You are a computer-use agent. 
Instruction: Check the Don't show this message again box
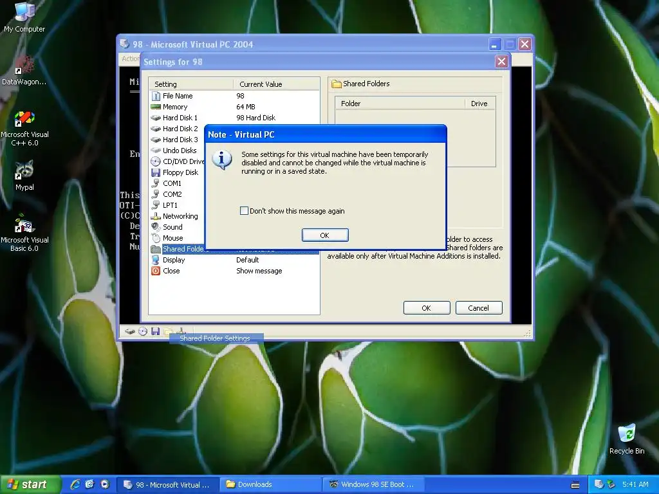[x=244, y=211]
